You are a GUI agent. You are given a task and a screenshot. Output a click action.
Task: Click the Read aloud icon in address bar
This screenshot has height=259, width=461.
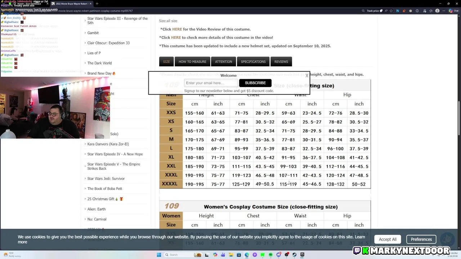point(386,11)
